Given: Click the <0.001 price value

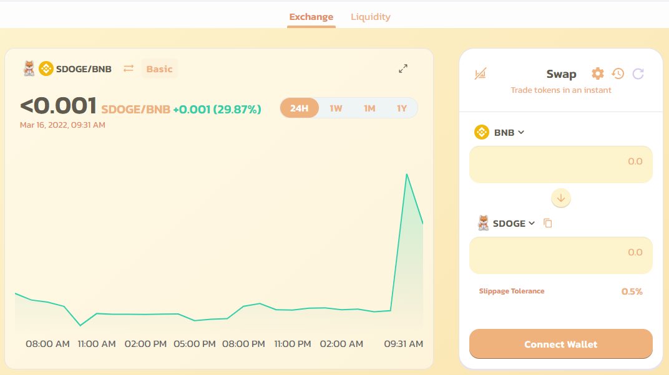Looking at the screenshot, I should [59, 105].
